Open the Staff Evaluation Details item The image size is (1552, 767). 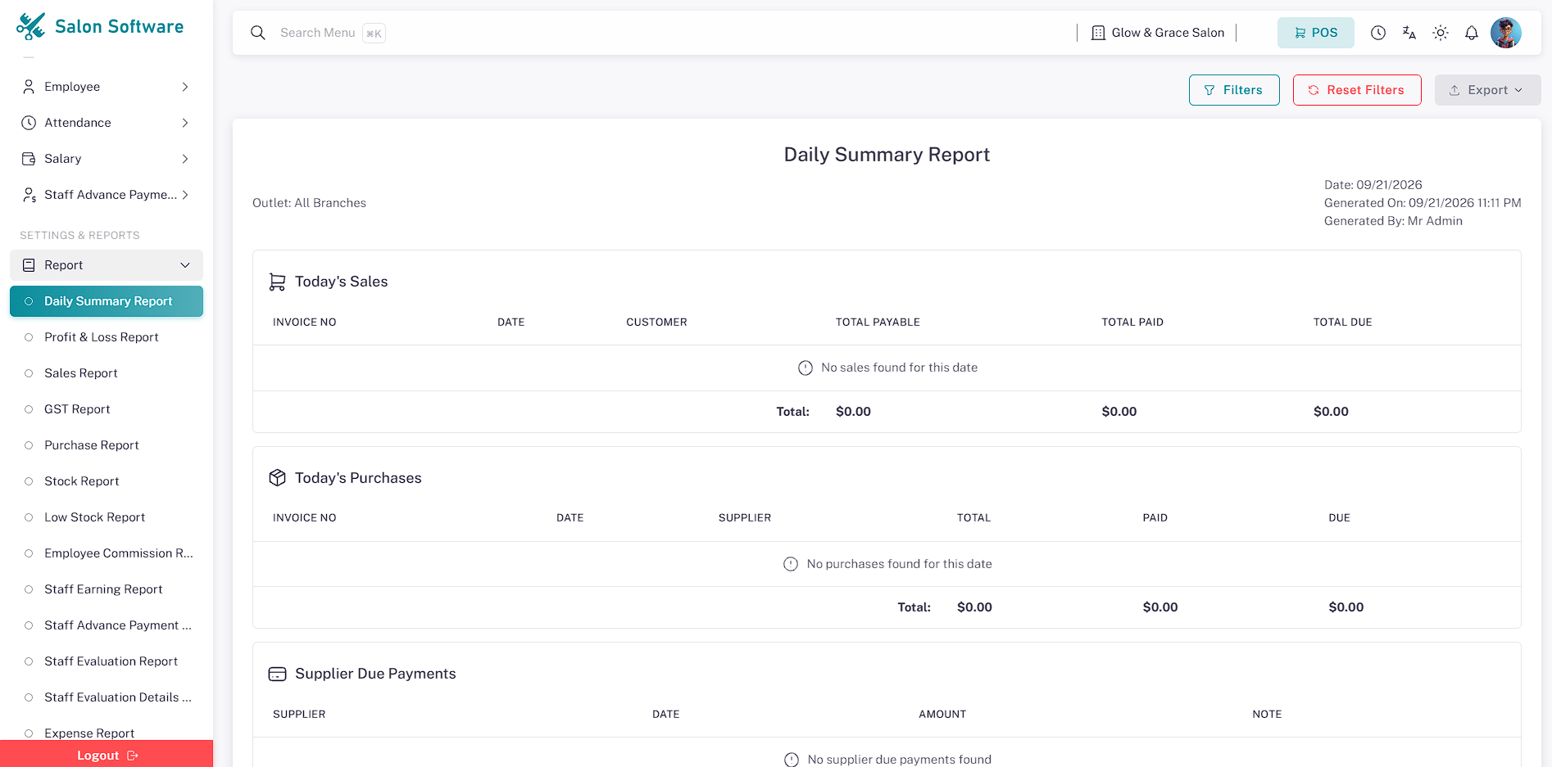tap(107, 697)
